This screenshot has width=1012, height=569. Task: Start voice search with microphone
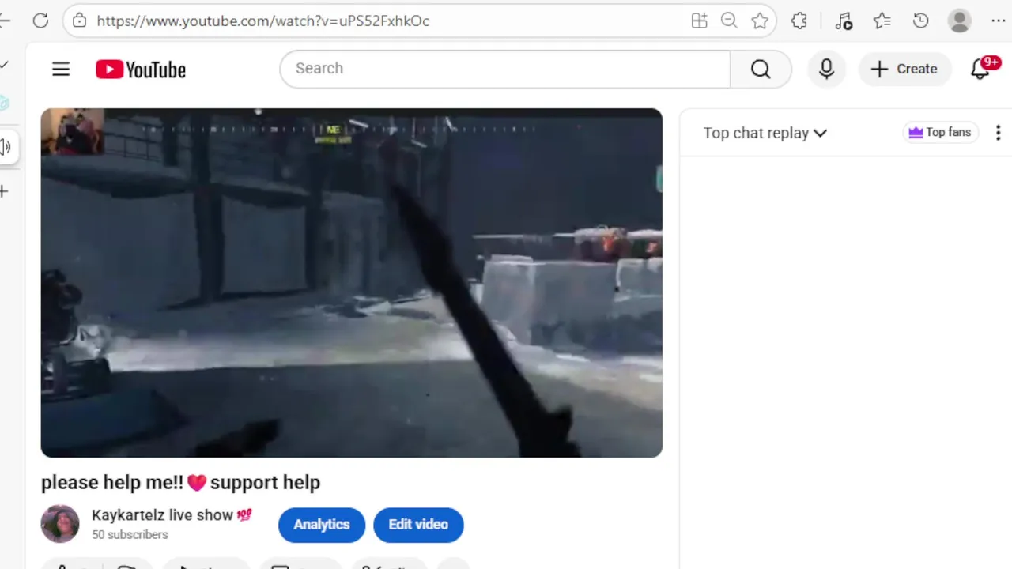[x=826, y=70]
